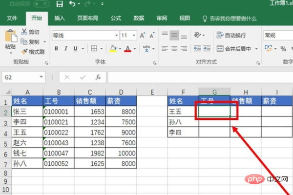Switch to the 公式 tab
Screen dimensions: 293x195
point(116,18)
